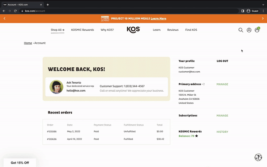This screenshot has width=267, height=167.
Task: Open the Learn menu item
Action: pyautogui.click(x=157, y=30)
